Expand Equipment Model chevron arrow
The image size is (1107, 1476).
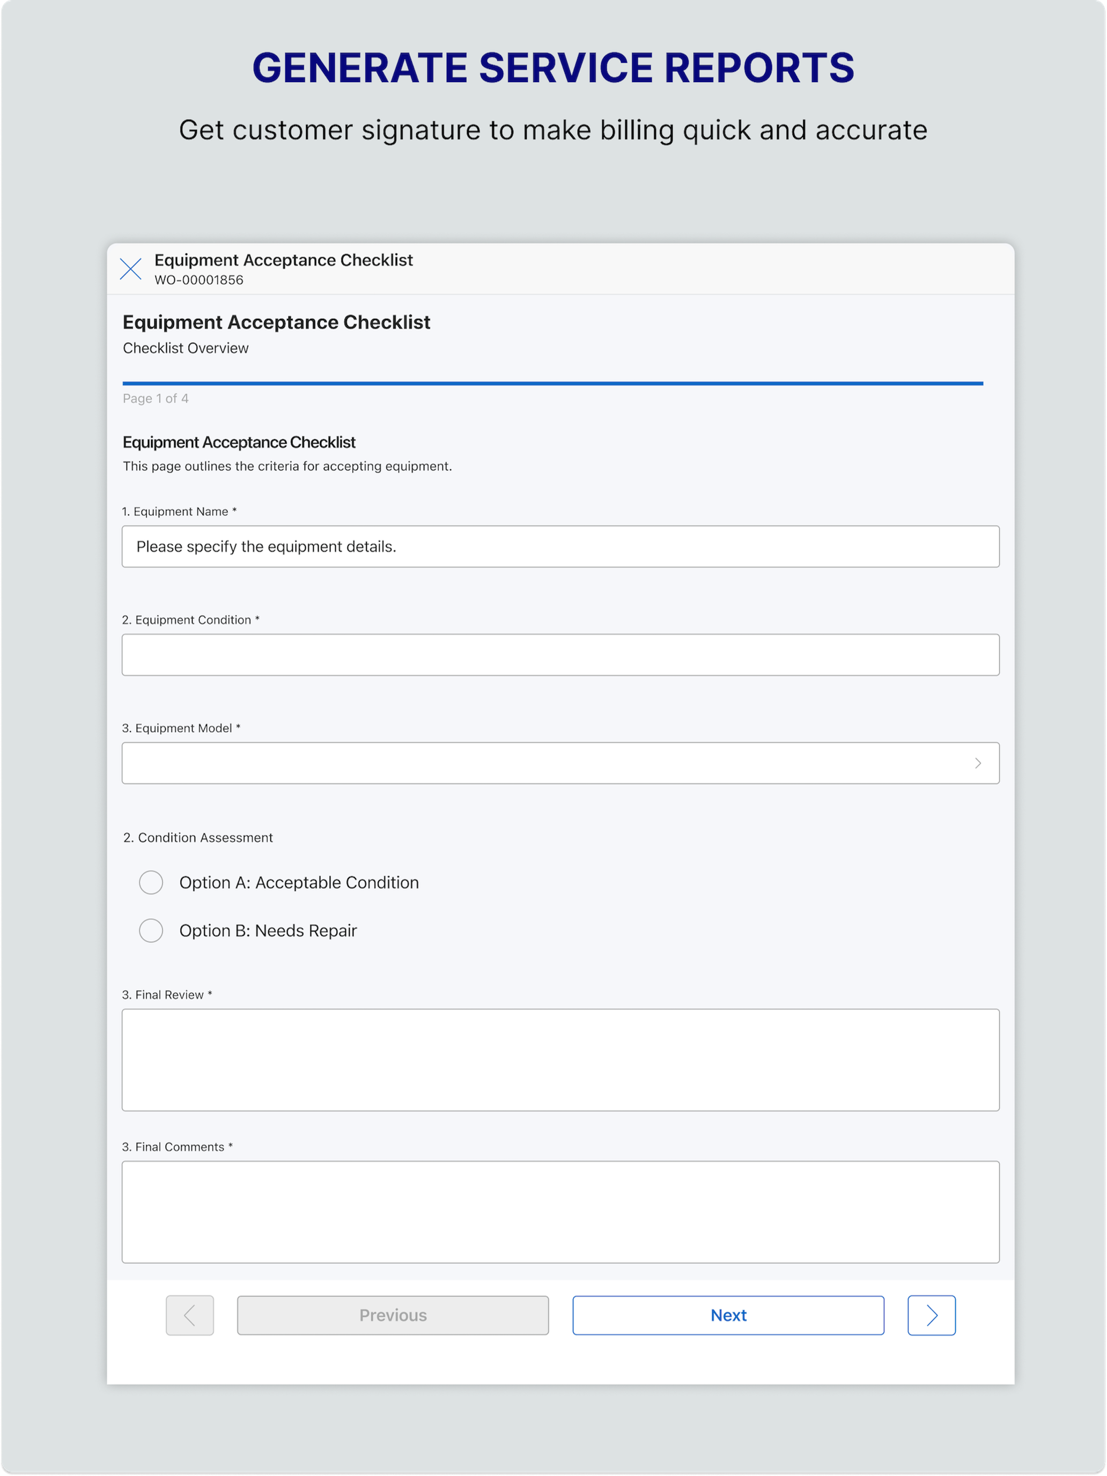pyautogui.click(x=978, y=763)
